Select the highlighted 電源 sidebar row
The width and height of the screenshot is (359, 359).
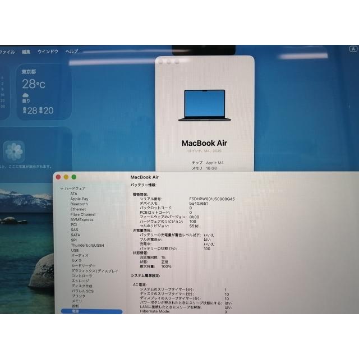click(92, 311)
